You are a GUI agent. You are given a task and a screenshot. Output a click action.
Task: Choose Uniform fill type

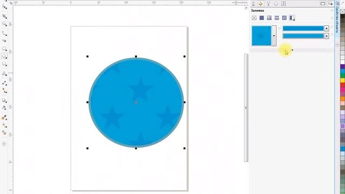point(261,18)
